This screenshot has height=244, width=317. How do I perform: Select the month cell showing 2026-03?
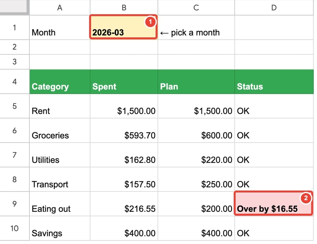tap(124, 27)
